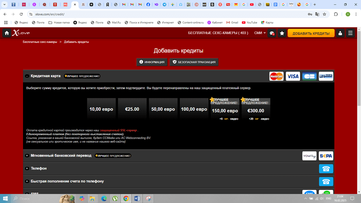Click the phone icon in the Телефон row
The height and width of the screenshot is (203, 361).
(x=326, y=168)
